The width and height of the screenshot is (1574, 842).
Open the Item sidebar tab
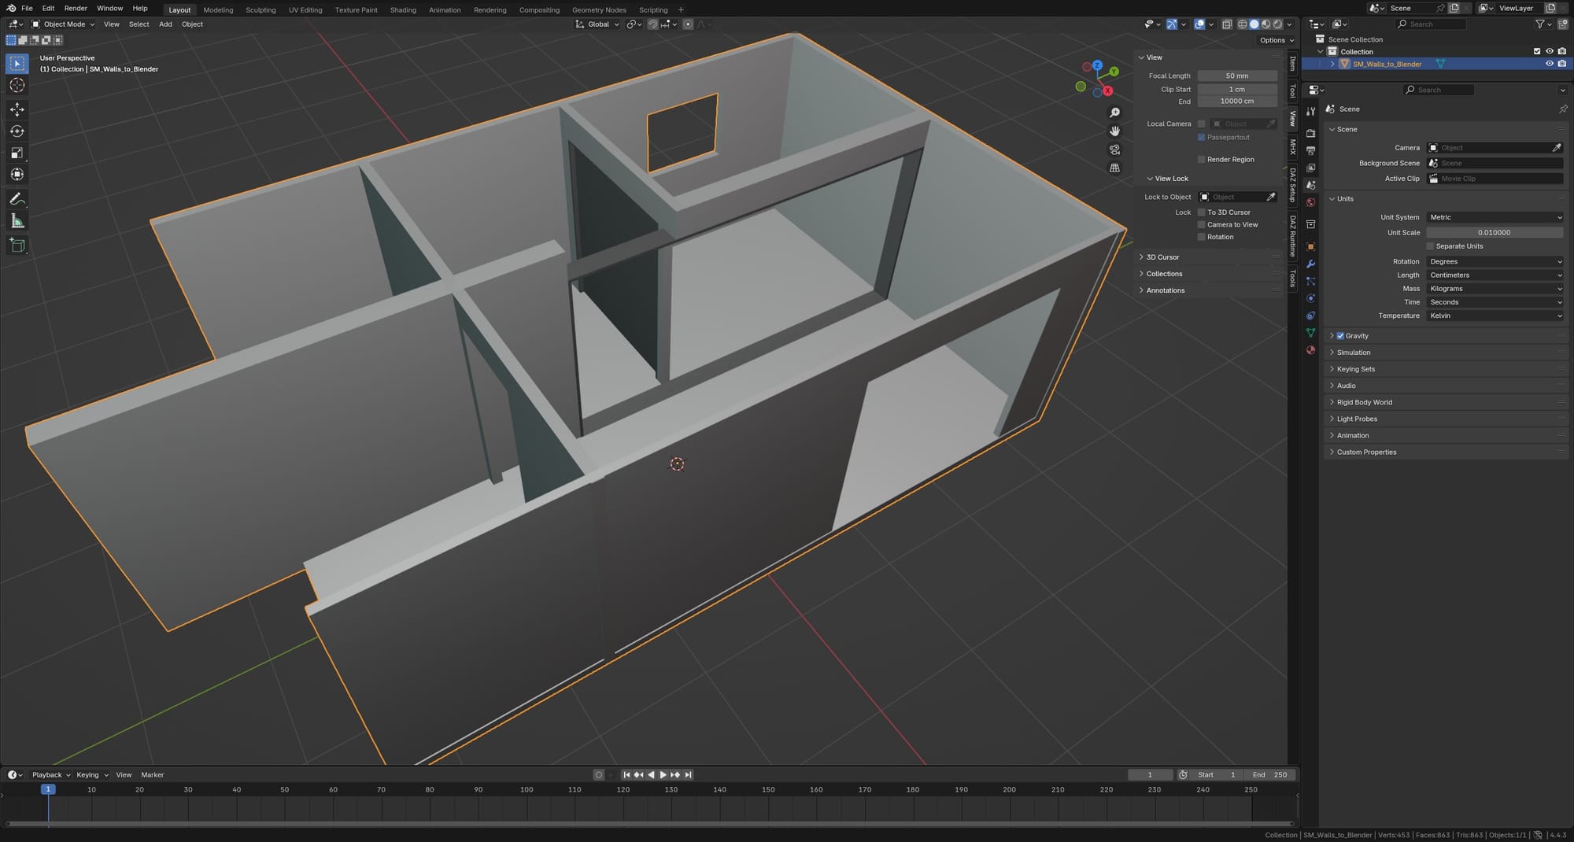[x=1292, y=64]
